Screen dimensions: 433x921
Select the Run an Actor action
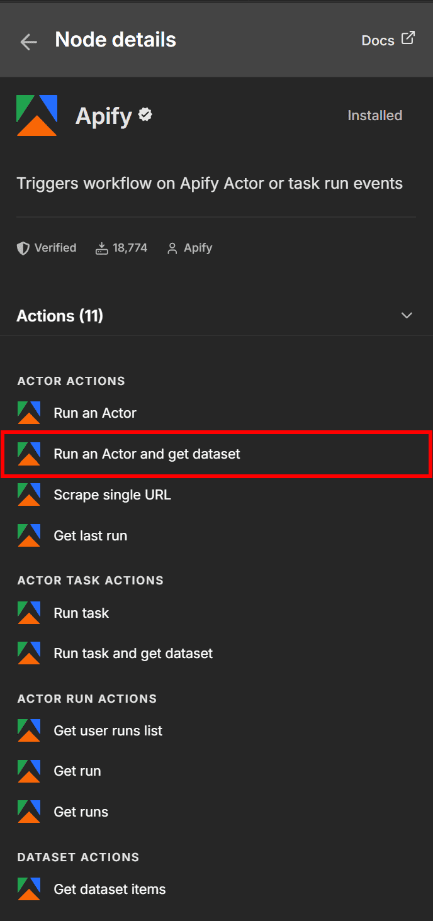(216, 413)
